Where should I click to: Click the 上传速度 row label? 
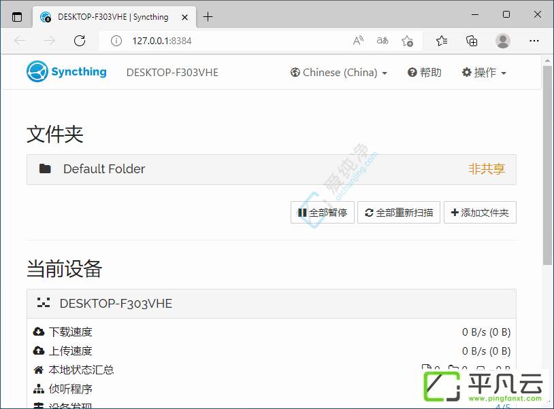pos(70,351)
